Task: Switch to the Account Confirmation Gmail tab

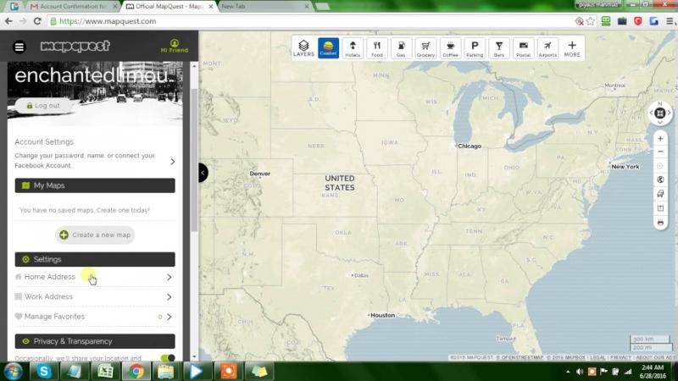Action: [74, 7]
